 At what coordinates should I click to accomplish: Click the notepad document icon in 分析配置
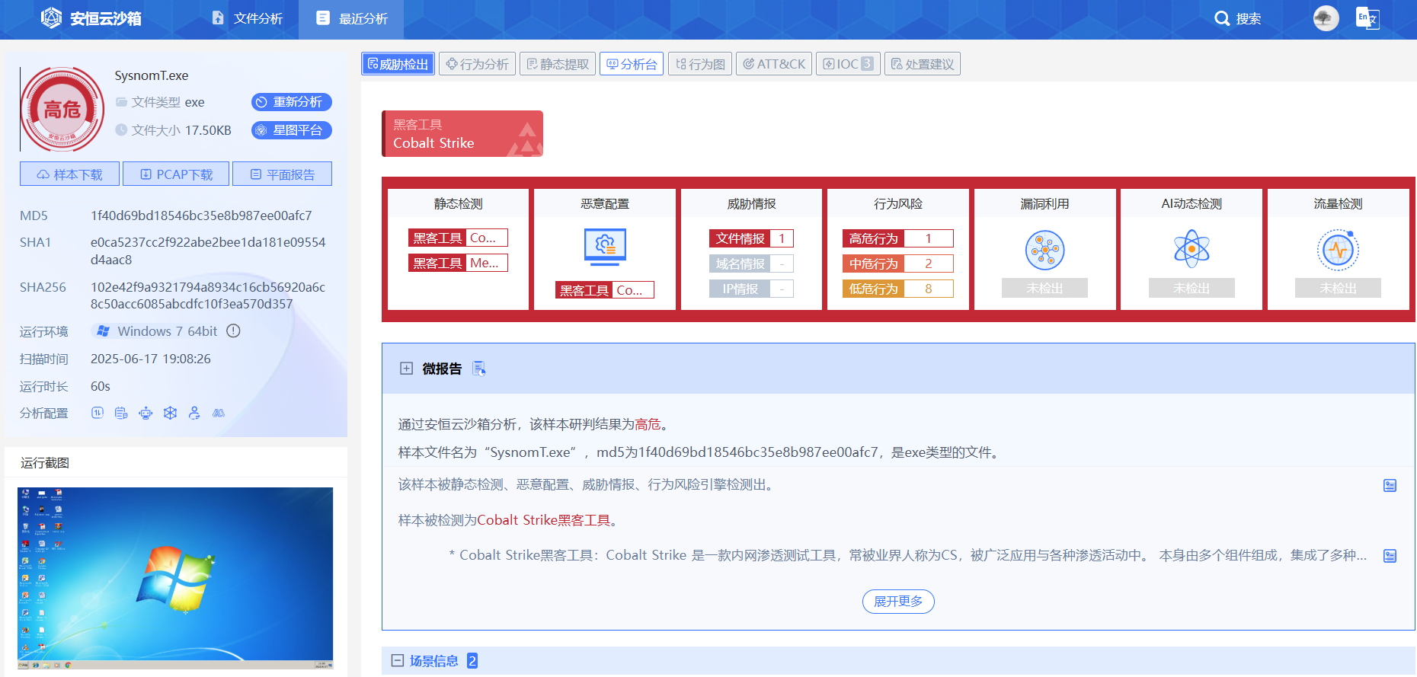tap(121, 413)
